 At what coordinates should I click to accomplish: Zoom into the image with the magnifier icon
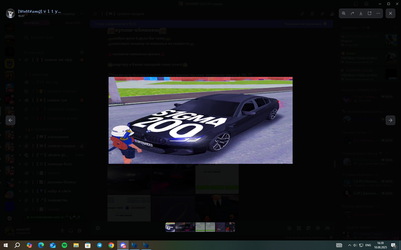pyautogui.click(x=343, y=13)
